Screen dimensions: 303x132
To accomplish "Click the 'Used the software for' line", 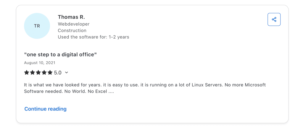I will [x=93, y=37].
